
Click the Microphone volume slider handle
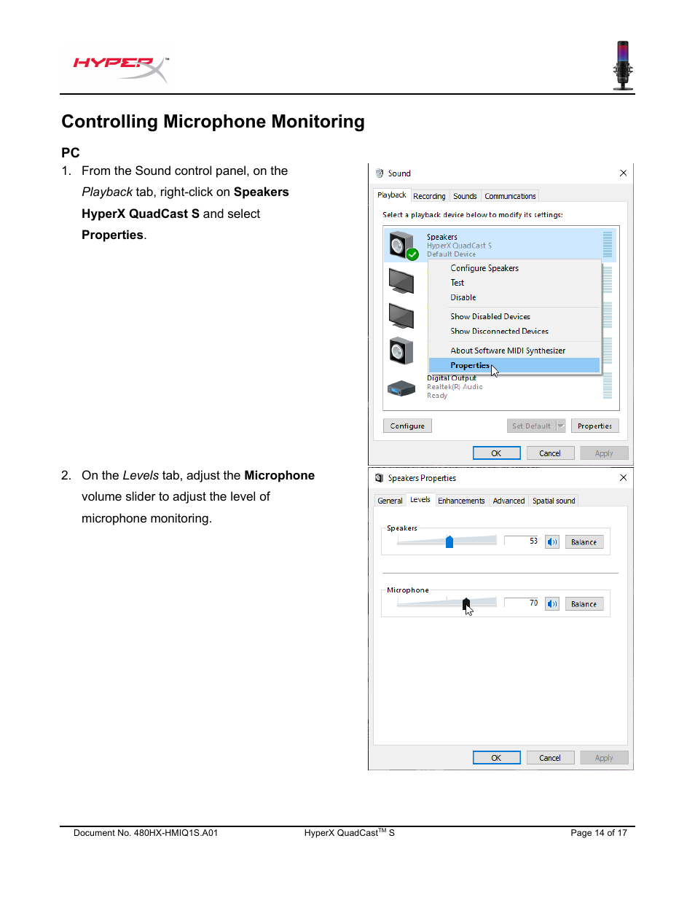coord(466,603)
